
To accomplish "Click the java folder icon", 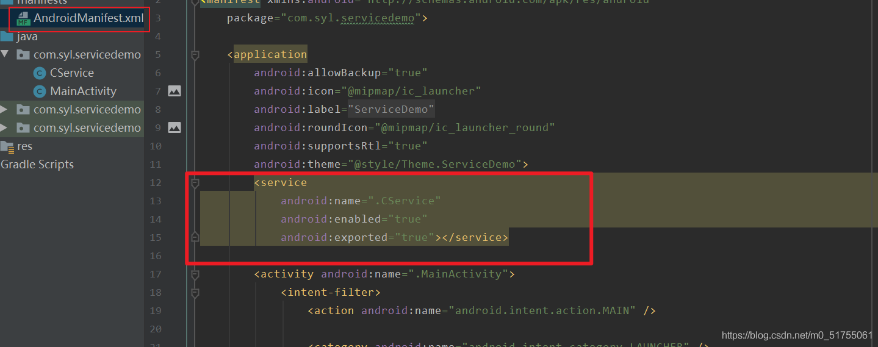I will (x=7, y=37).
